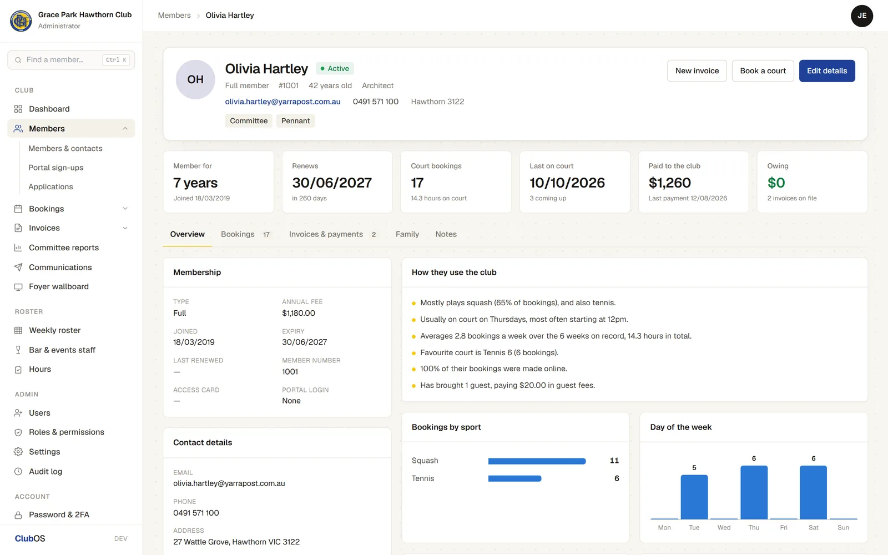Screen dimensions: 888x555
Task: Click the Committee reports chart icon
Action: [18, 248]
